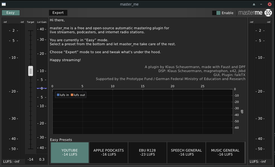Close the master_me window
This screenshot has height=167, width=275.
(x=270, y=4)
